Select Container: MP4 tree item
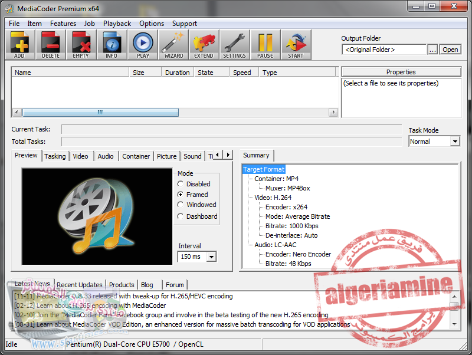The height and width of the screenshot is (355, 472). 276,179
